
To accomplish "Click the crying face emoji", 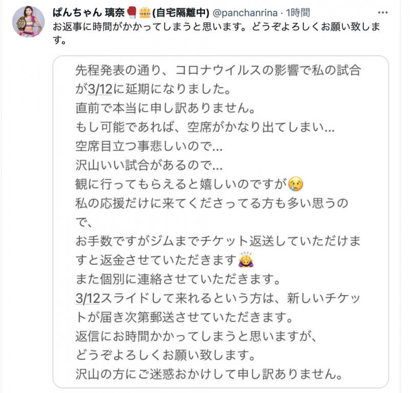I will [x=294, y=183].
